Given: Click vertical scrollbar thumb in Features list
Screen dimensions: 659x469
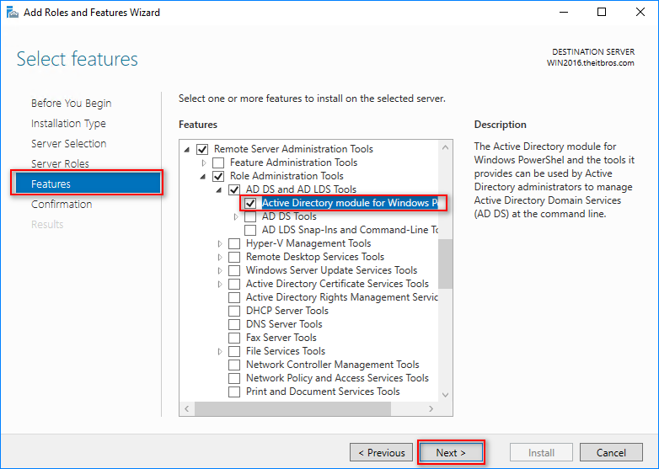Looking at the screenshot, I should click(x=445, y=264).
